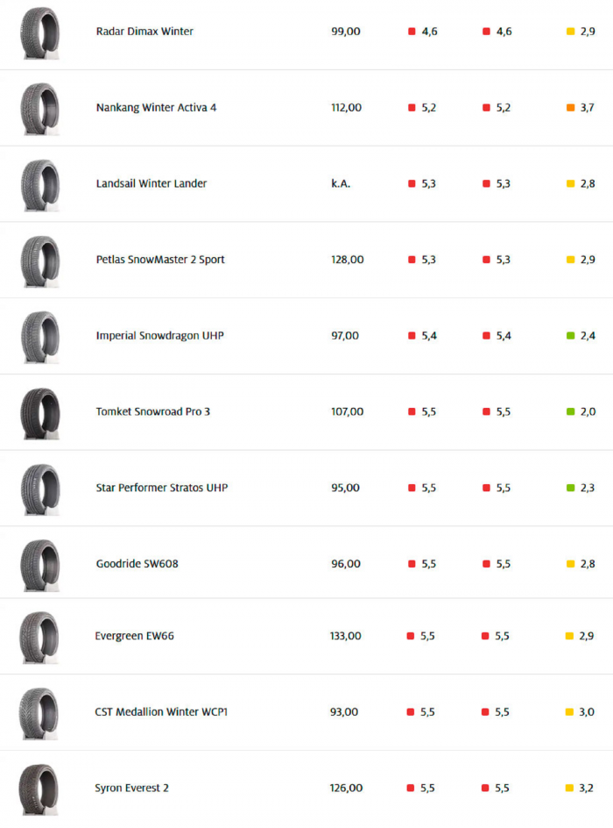Image resolution: width=613 pixels, height=828 pixels.
Task: Click the Radar Dimax Winter tire image
Action: 40,33
